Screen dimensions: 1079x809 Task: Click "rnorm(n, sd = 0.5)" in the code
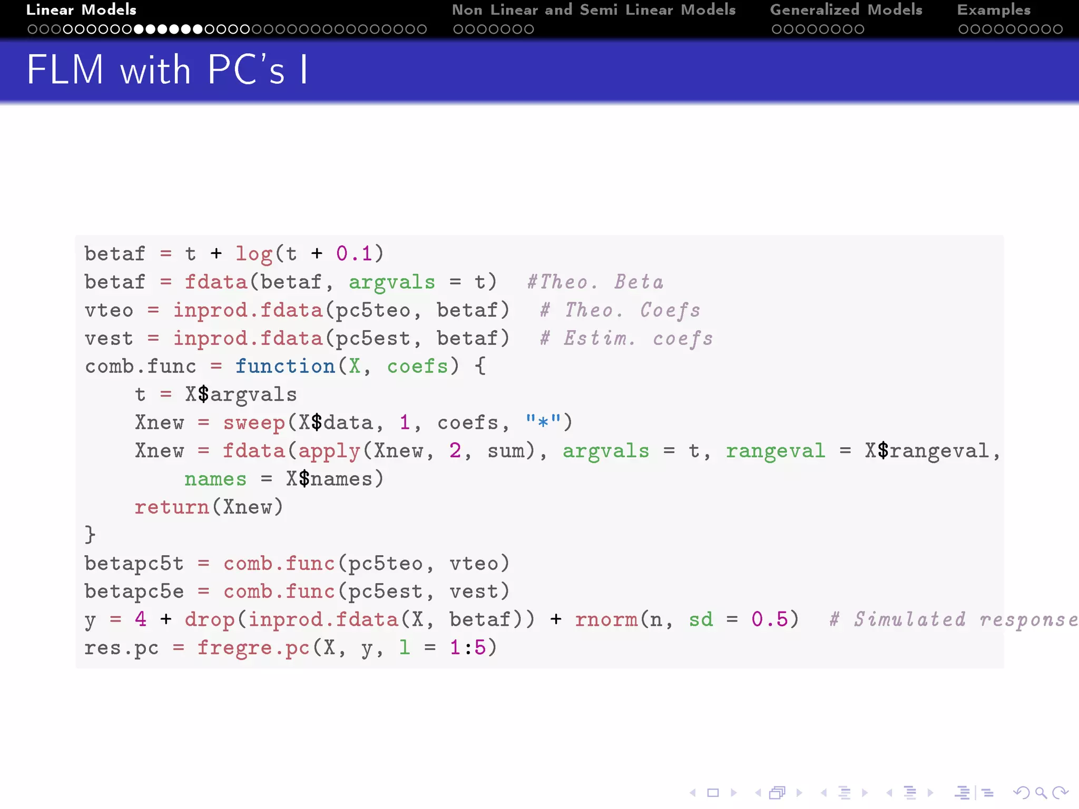(x=687, y=620)
